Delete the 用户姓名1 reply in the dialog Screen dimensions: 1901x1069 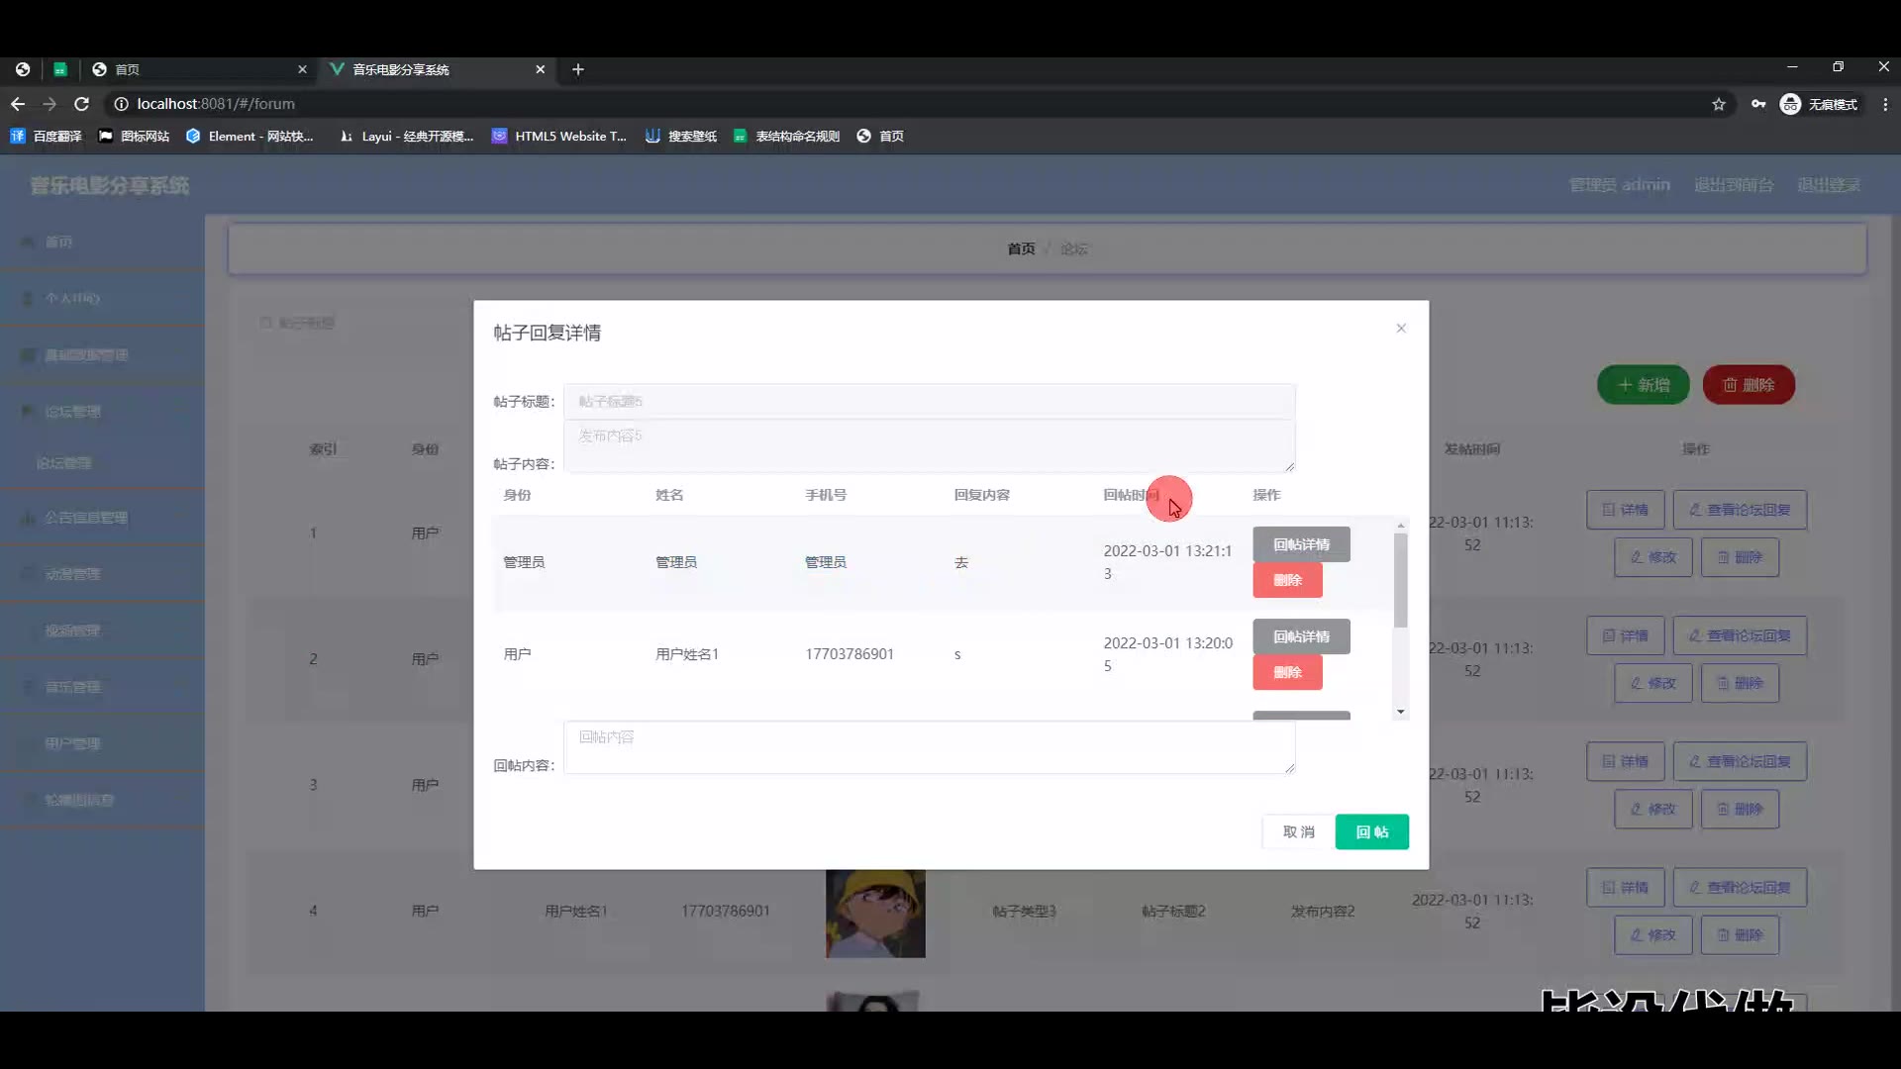pyautogui.click(x=1287, y=672)
